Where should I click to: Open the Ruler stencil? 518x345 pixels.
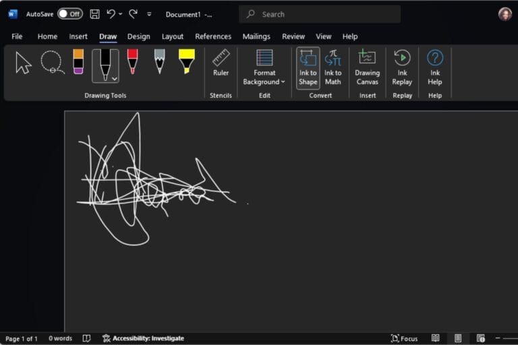click(221, 63)
